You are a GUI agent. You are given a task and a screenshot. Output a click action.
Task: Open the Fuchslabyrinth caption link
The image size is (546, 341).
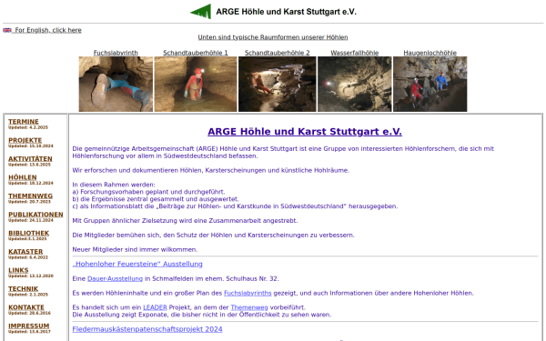point(116,53)
